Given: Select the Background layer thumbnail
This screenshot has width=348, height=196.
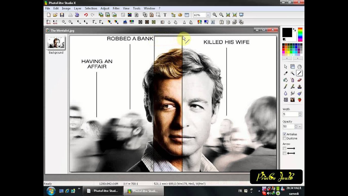Looking at the screenshot, I should 56,42.
